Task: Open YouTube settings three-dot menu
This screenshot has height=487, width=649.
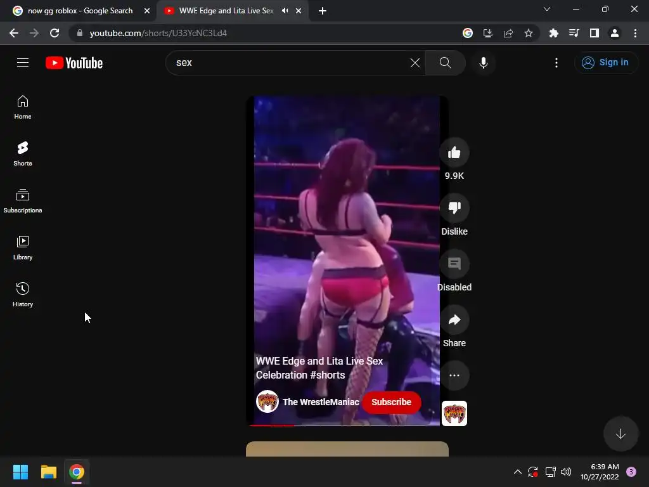Action: pyautogui.click(x=556, y=63)
